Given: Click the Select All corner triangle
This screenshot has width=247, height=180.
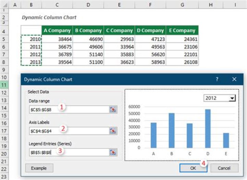Looking at the screenshot, I should tap(5, 5).
